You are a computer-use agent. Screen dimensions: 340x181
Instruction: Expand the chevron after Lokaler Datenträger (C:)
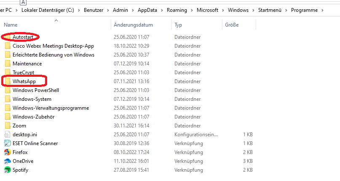79,10
